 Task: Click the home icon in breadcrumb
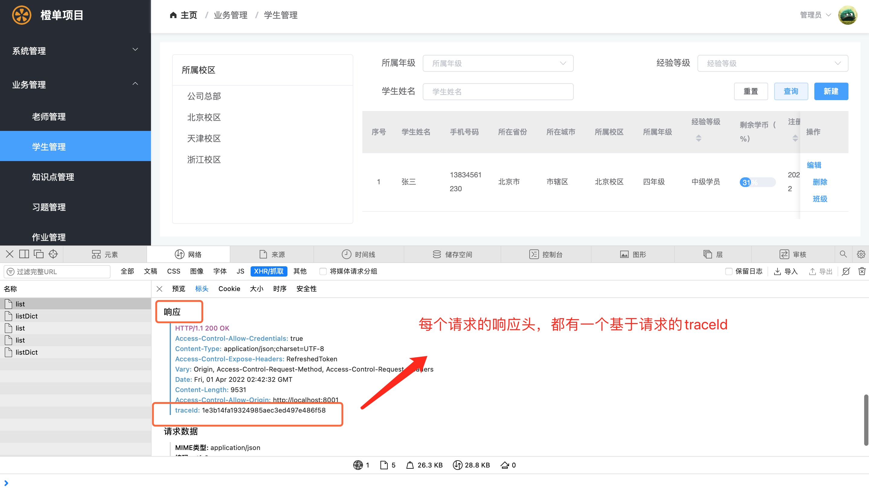coord(173,15)
